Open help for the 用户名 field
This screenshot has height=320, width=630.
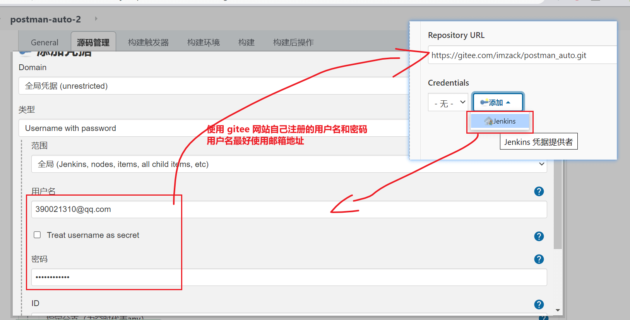point(539,191)
